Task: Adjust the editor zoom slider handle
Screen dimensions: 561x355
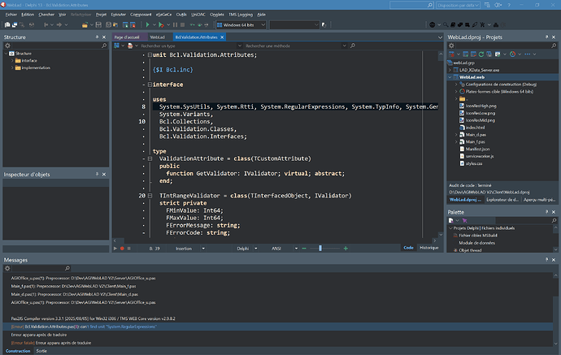Action: (x=320, y=249)
